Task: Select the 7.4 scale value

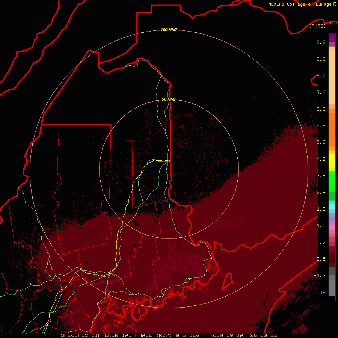Action: pyautogui.click(x=321, y=92)
